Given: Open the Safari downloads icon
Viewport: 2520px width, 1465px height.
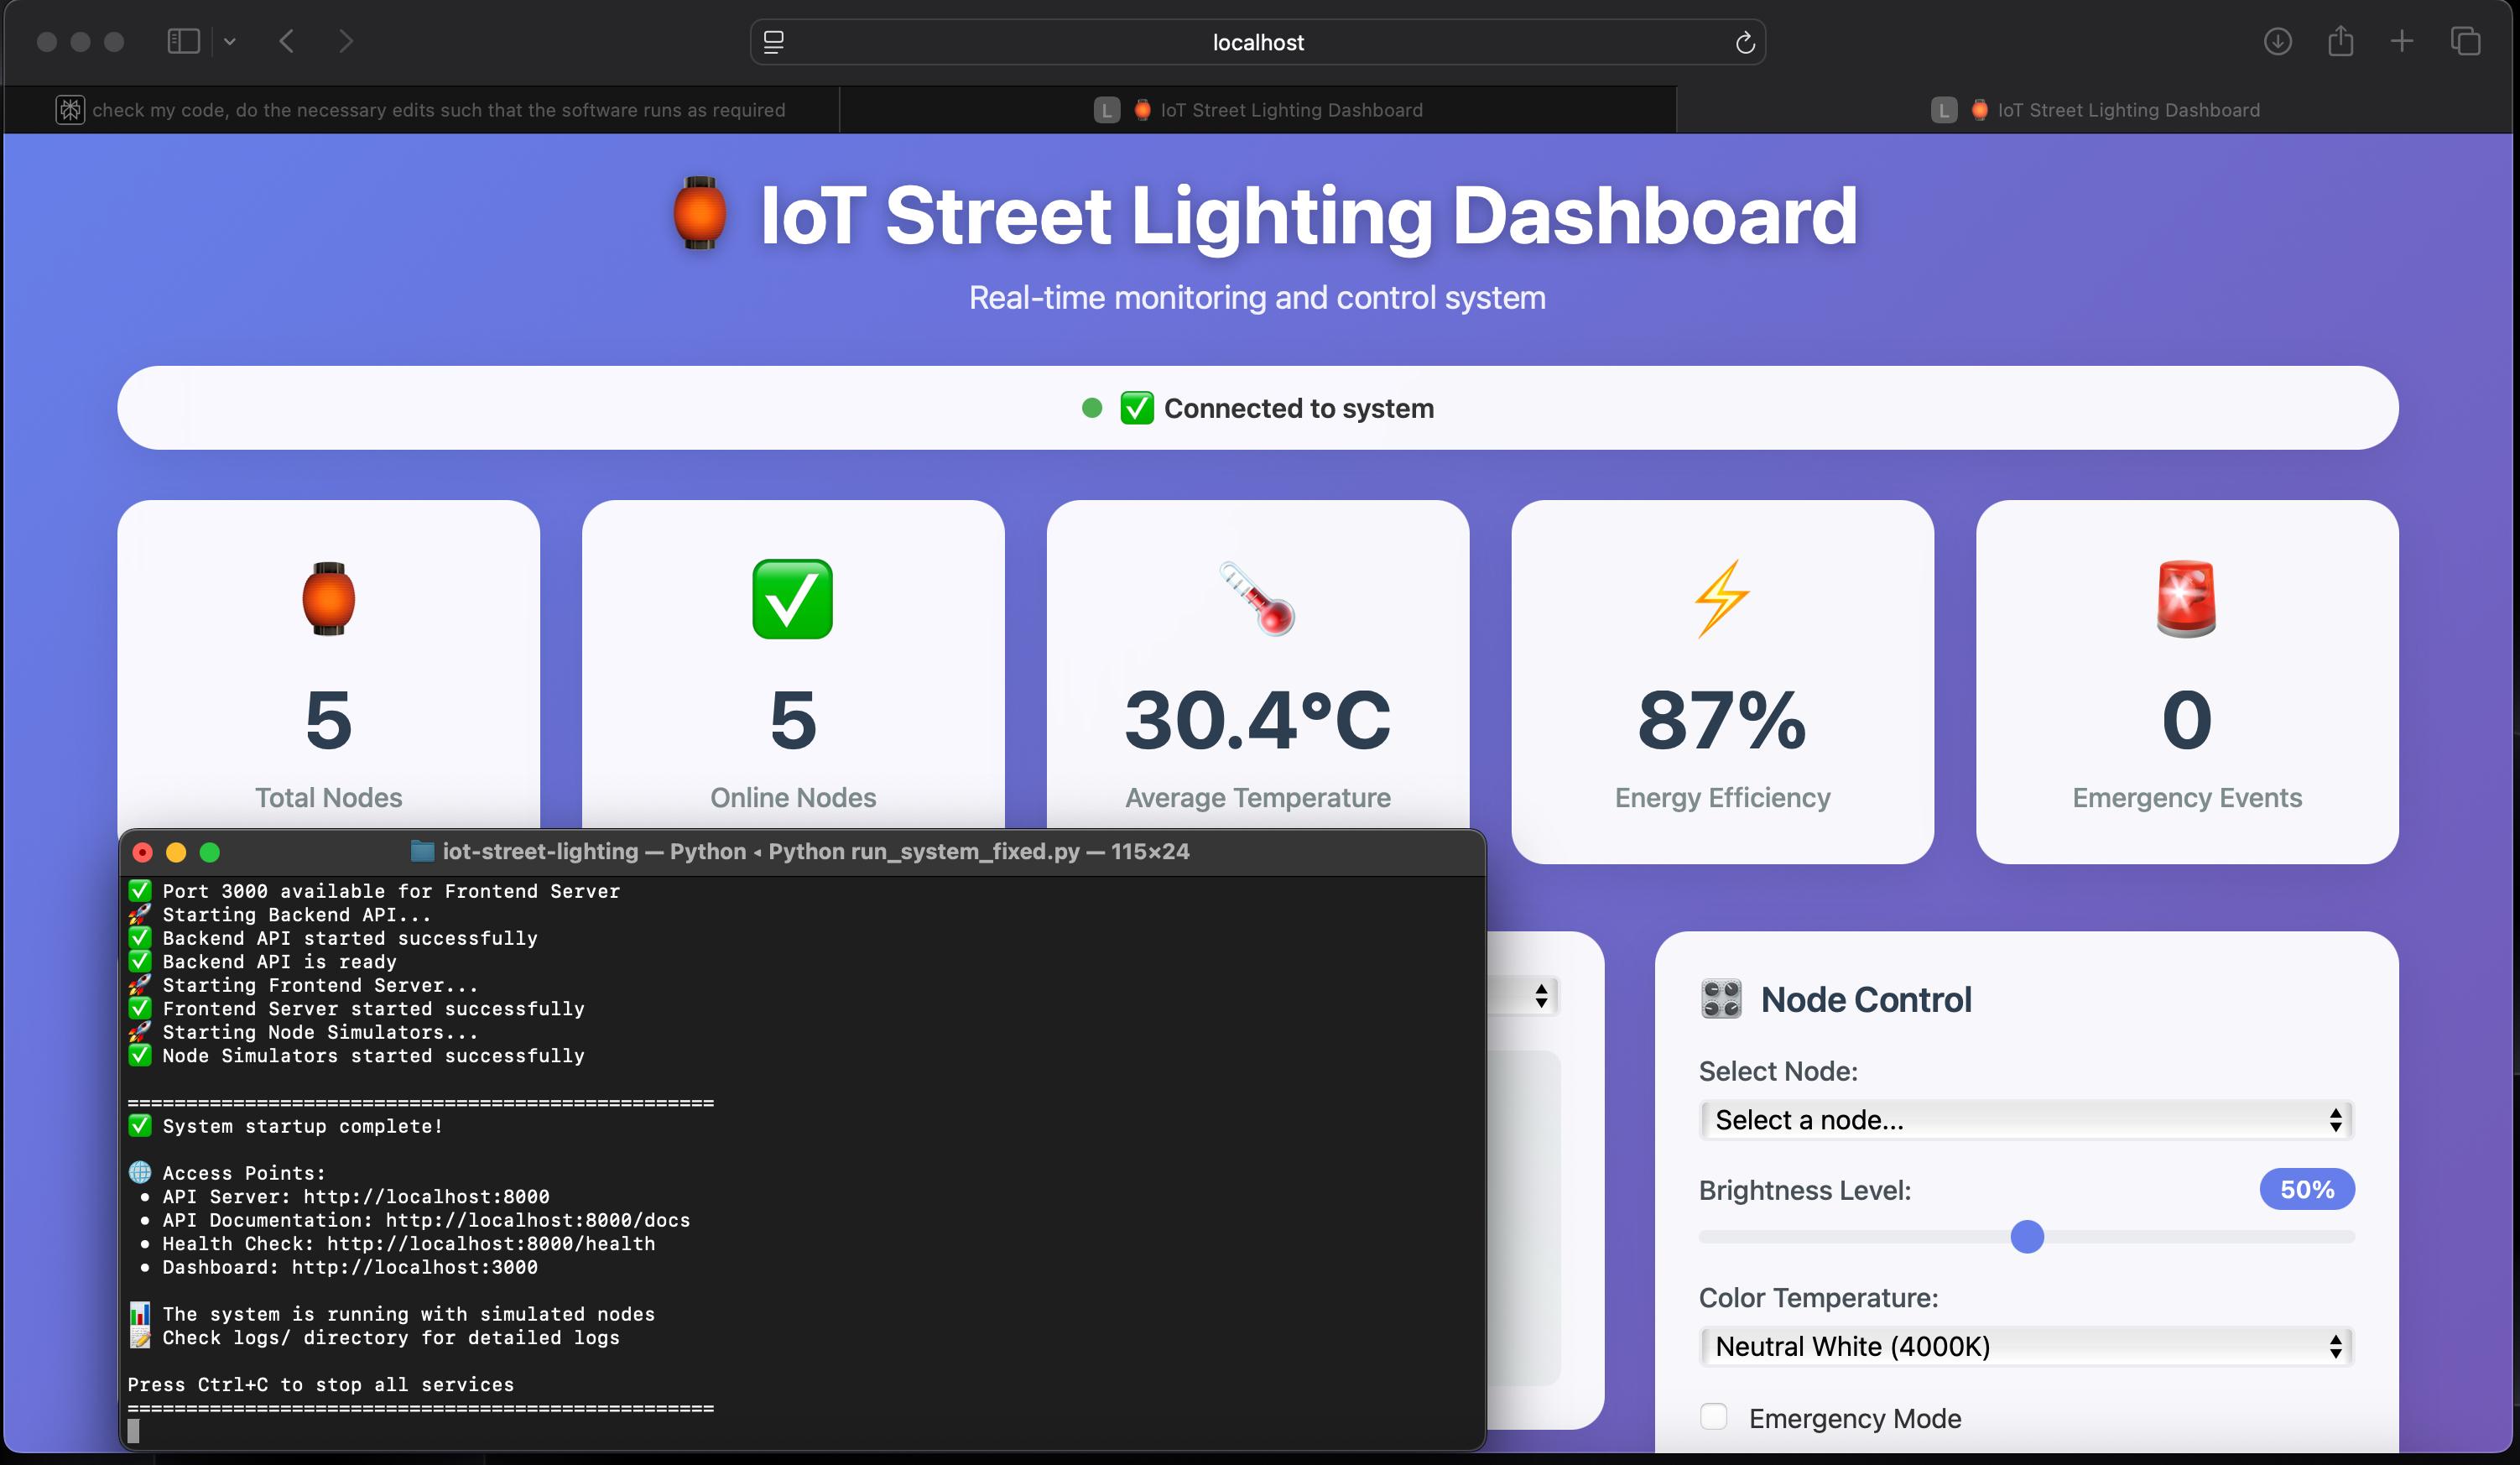Looking at the screenshot, I should pyautogui.click(x=2277, y=41).
